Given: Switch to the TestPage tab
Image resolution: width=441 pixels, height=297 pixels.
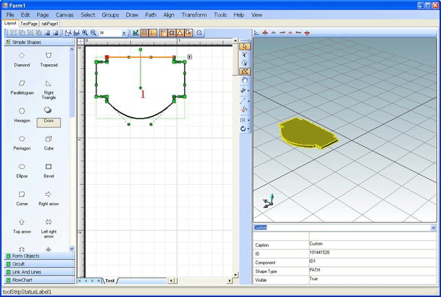Looking at the screenshot, I should coord(29,23).
